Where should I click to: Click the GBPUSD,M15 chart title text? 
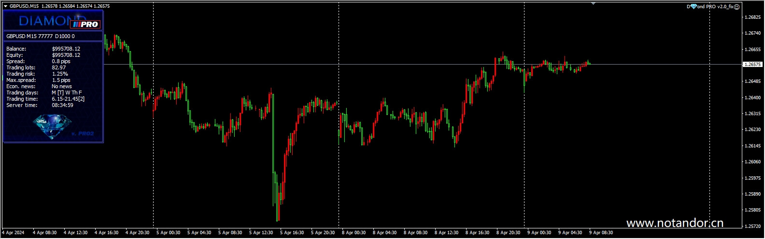click(24, 6)
